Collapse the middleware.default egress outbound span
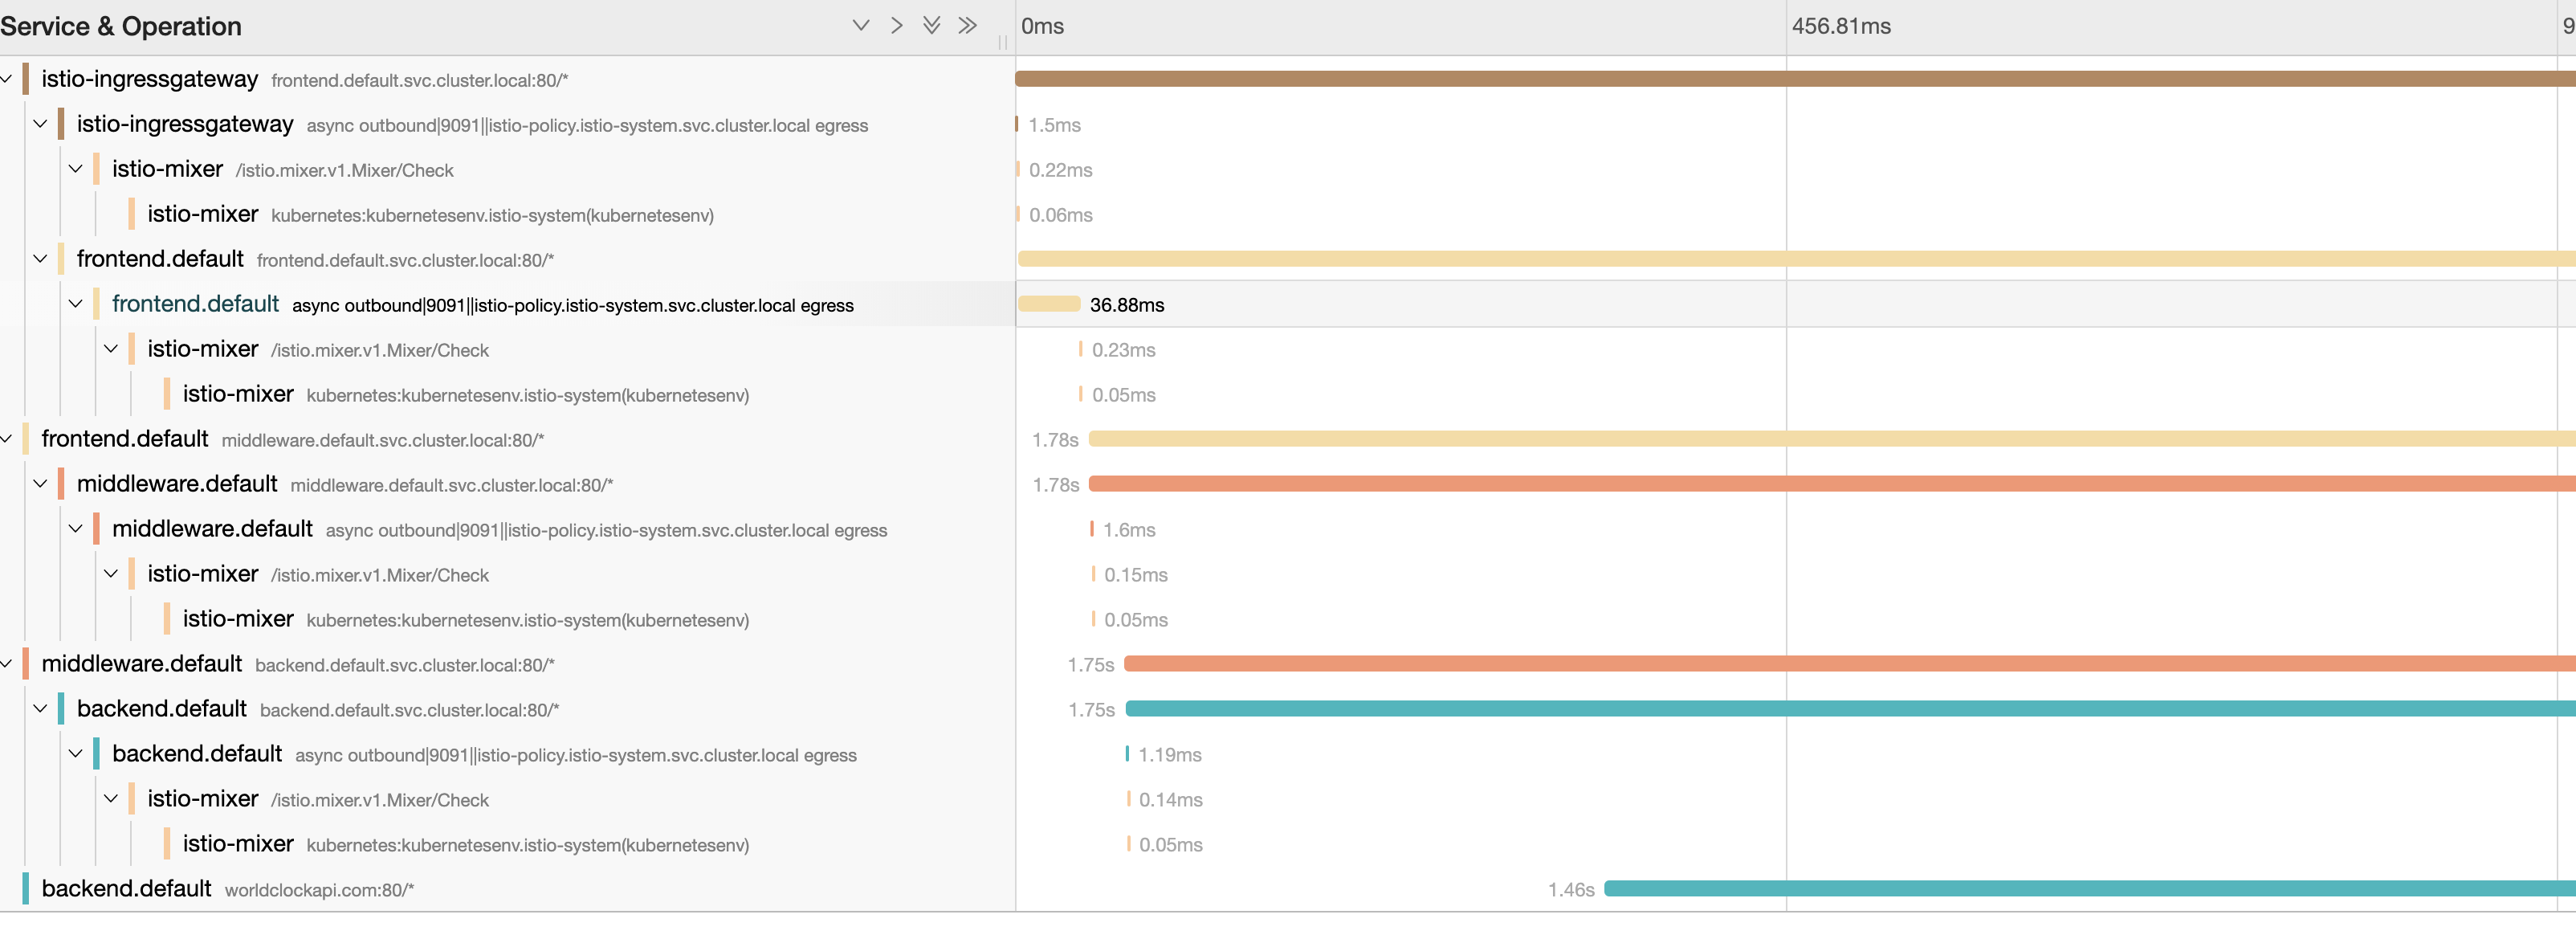Image resolution: width=2576 pixels, height=935 pixels. [x=76, y=528]
